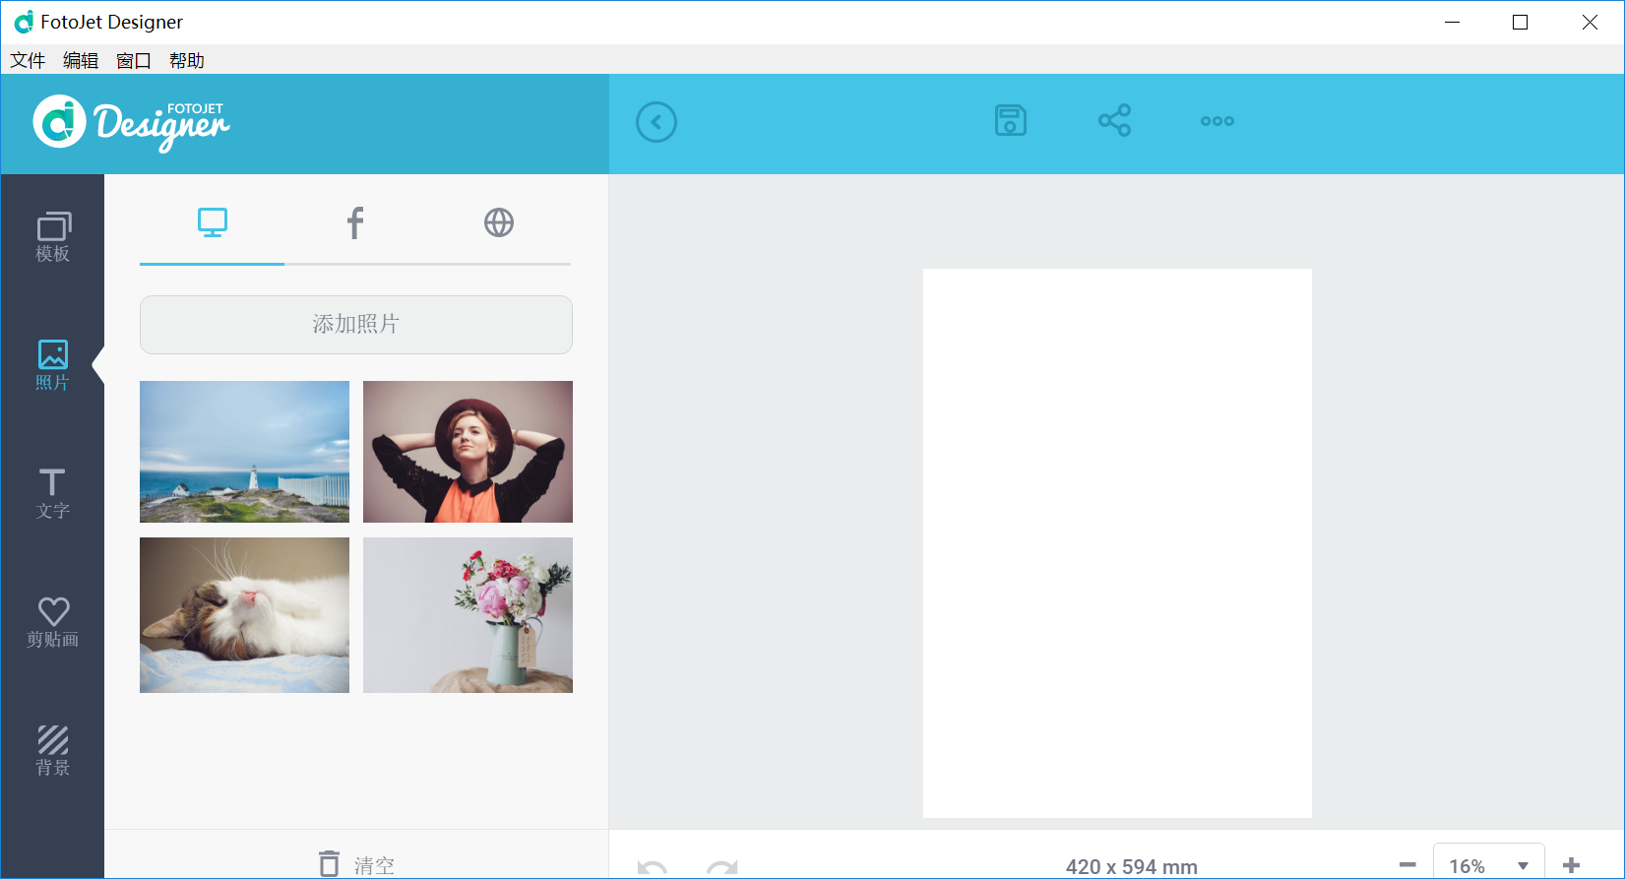
Task: Select the 文字 text tool
Action: click(x=53, y=494)
